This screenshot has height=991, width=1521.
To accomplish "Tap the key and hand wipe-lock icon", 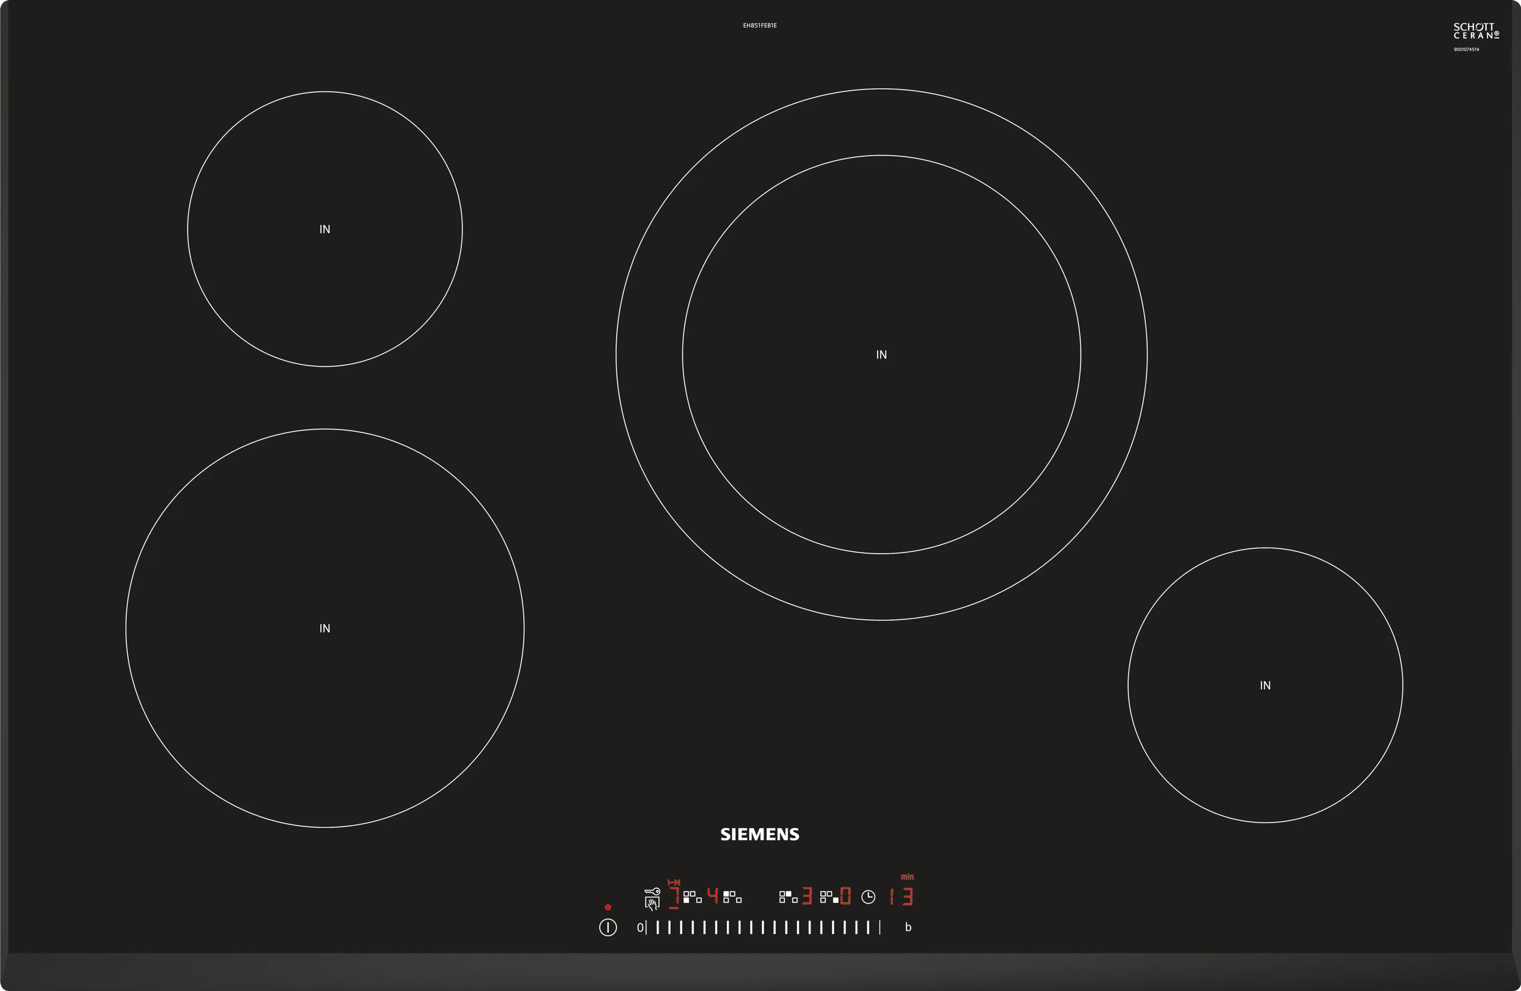I will [652, 898].
